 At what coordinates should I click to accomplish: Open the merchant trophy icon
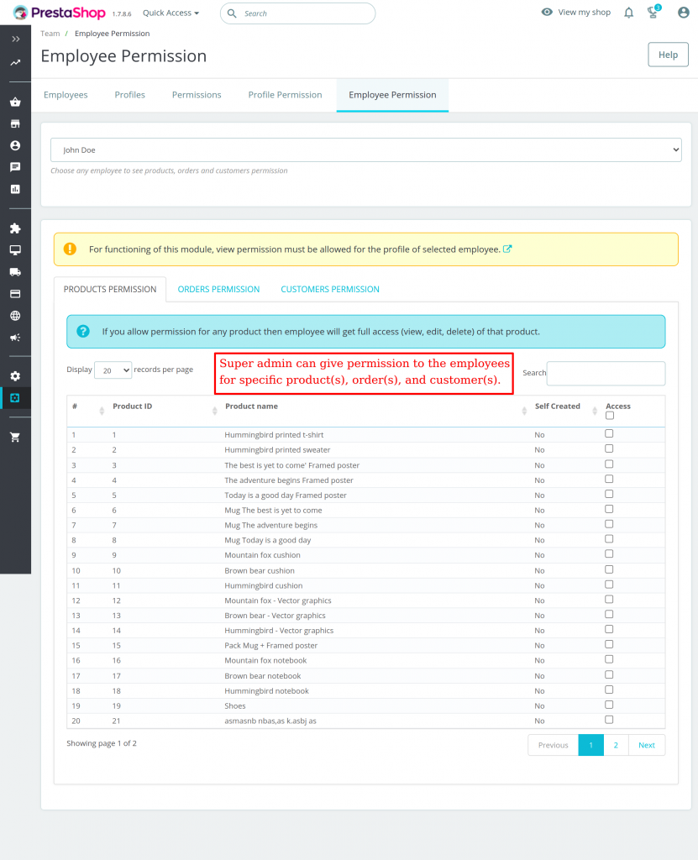(x=653, y=12)
